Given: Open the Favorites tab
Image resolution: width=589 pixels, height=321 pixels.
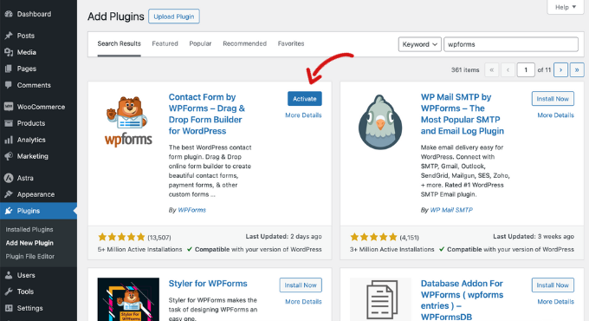Looking at the screenshot, I should coord(291,43).
